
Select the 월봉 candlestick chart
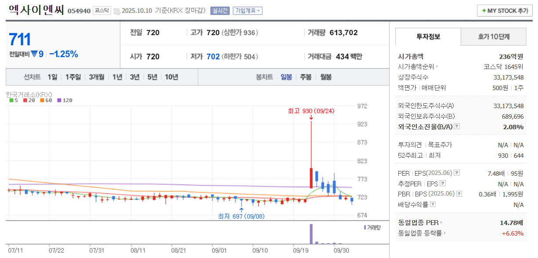click(x=326, y=77)
